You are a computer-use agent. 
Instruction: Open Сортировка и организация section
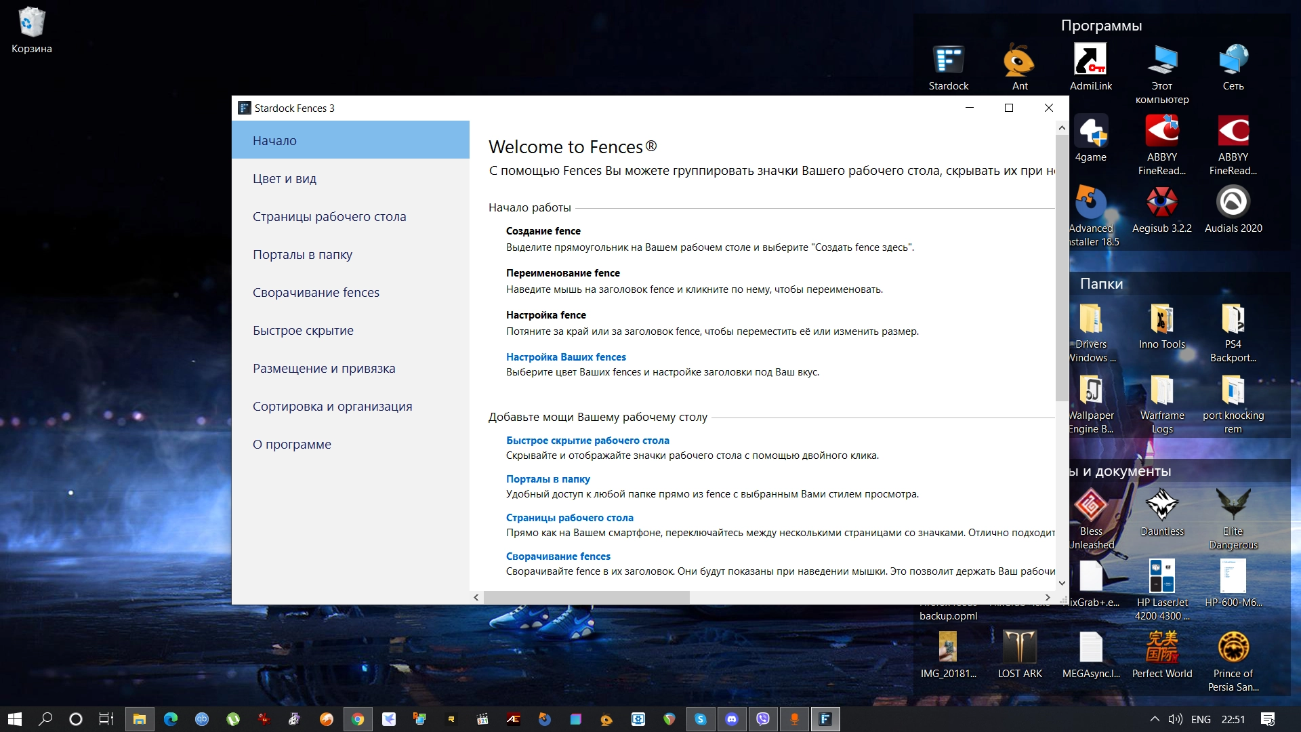coord(350,406)
